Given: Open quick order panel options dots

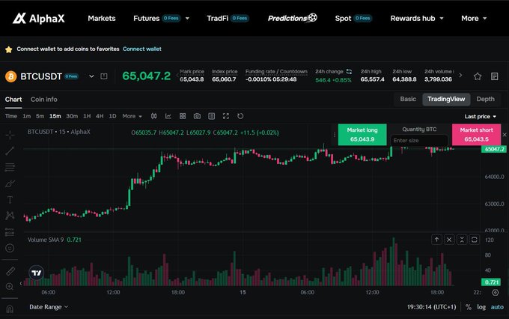Looking at the screenshot, I should pyautogui.click(x=335, y=135).
